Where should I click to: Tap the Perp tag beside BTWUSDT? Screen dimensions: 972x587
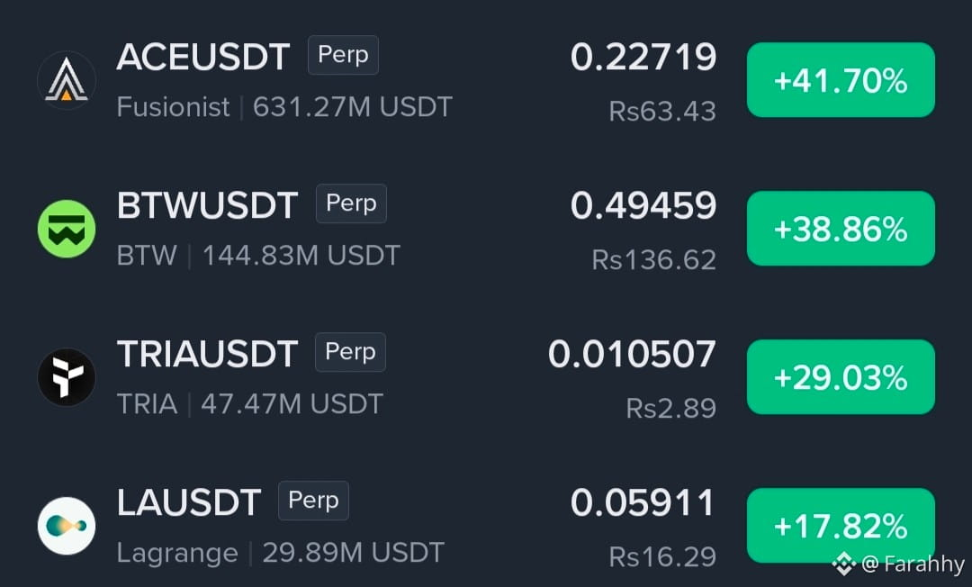coord(351,203)
